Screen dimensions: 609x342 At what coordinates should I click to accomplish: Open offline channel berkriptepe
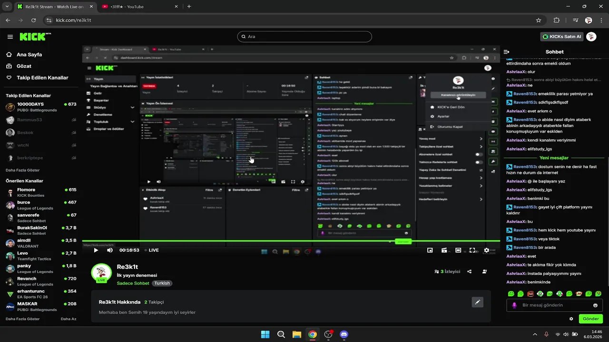(x=41, y=158)
